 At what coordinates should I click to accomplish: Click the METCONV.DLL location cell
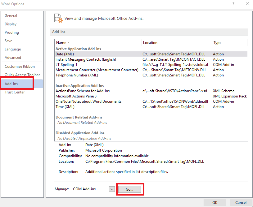(174, 70)
